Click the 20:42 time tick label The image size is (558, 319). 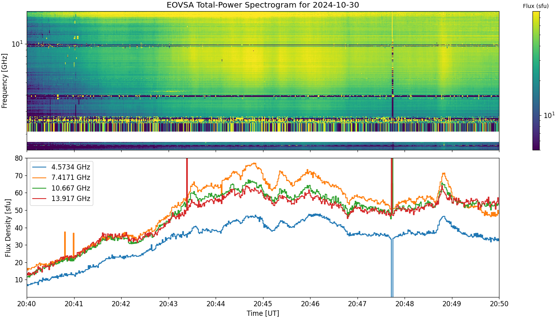(122, 304)
